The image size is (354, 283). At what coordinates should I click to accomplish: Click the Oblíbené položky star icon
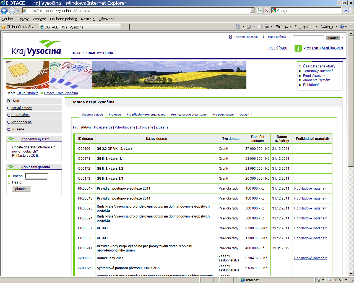(x=4, y=27)
